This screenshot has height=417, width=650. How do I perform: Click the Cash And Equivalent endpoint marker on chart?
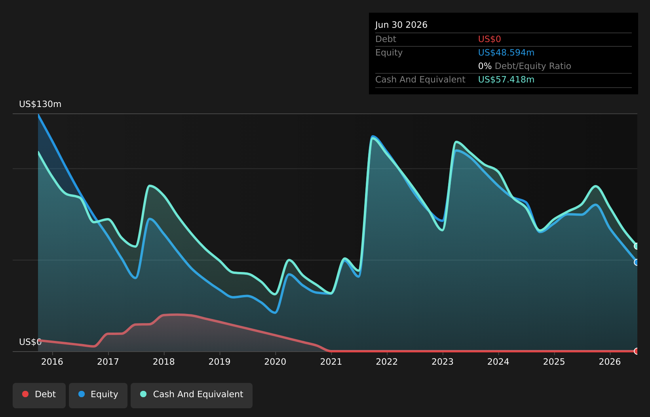(637, 246)
